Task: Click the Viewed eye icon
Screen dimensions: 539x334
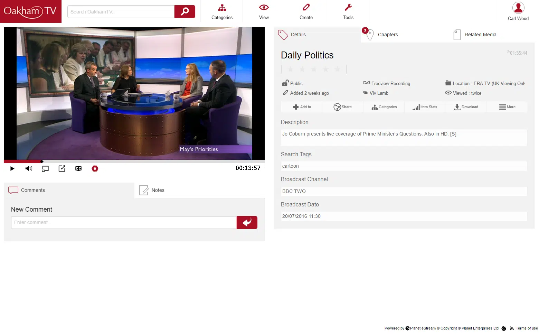Action: (x=448, y=93)
